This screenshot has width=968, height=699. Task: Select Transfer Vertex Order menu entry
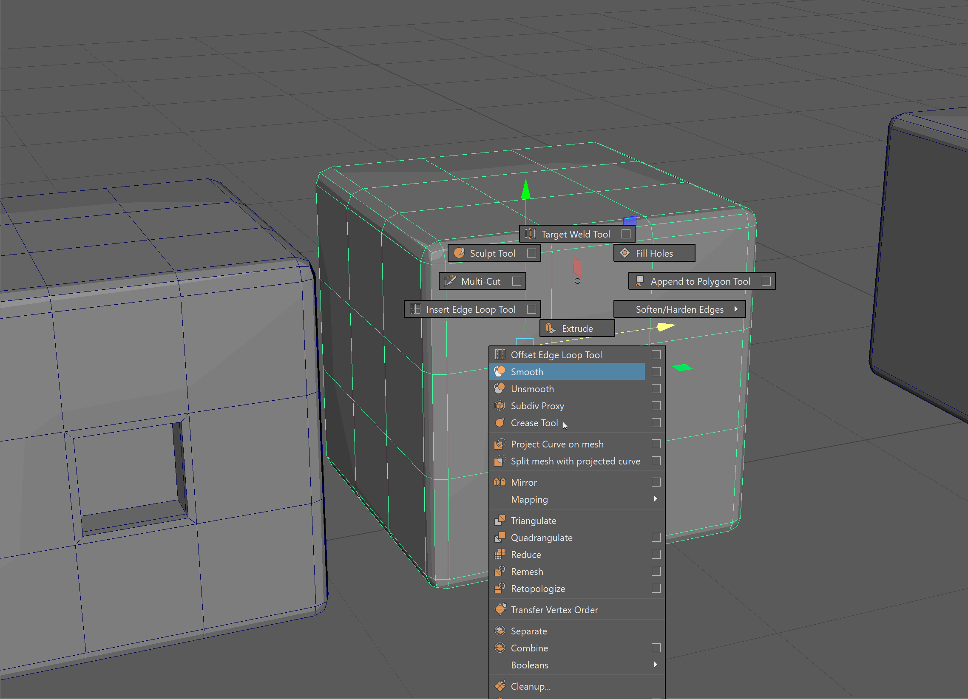point(554,610)
